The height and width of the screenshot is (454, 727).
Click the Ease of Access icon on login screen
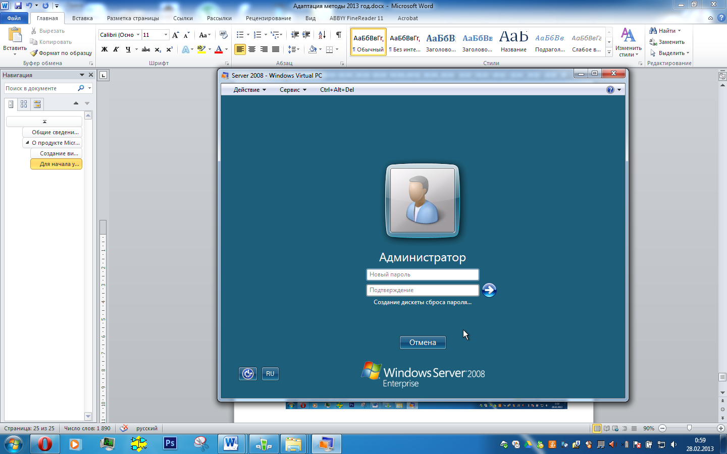click(x=248, y=374)
